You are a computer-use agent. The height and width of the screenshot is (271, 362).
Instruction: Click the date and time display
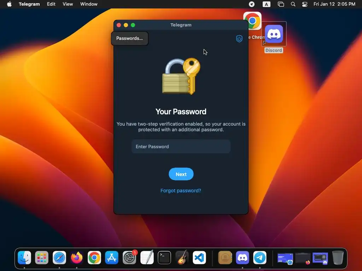(334, 4)
